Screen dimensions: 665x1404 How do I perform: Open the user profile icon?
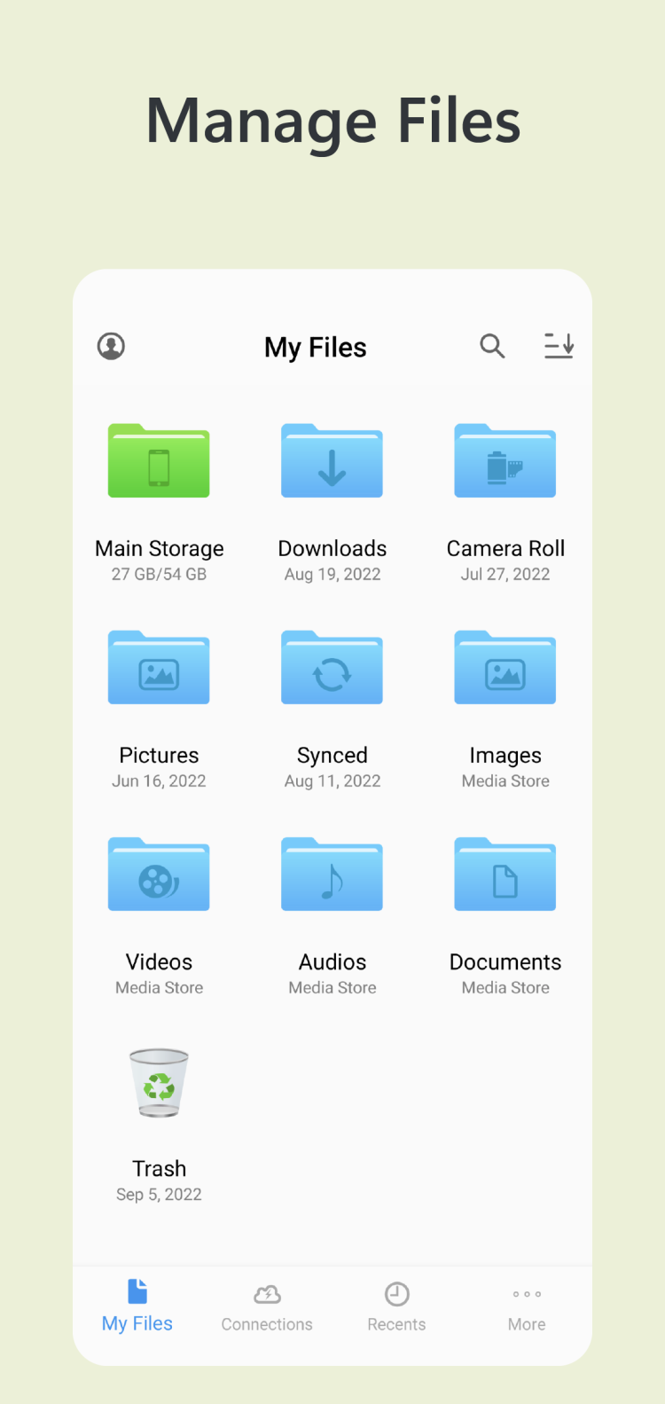(x=111, y=346)
